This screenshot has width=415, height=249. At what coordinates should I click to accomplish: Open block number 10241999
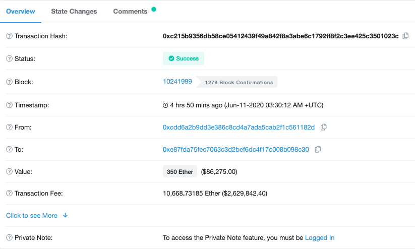[x=177, y=82]
